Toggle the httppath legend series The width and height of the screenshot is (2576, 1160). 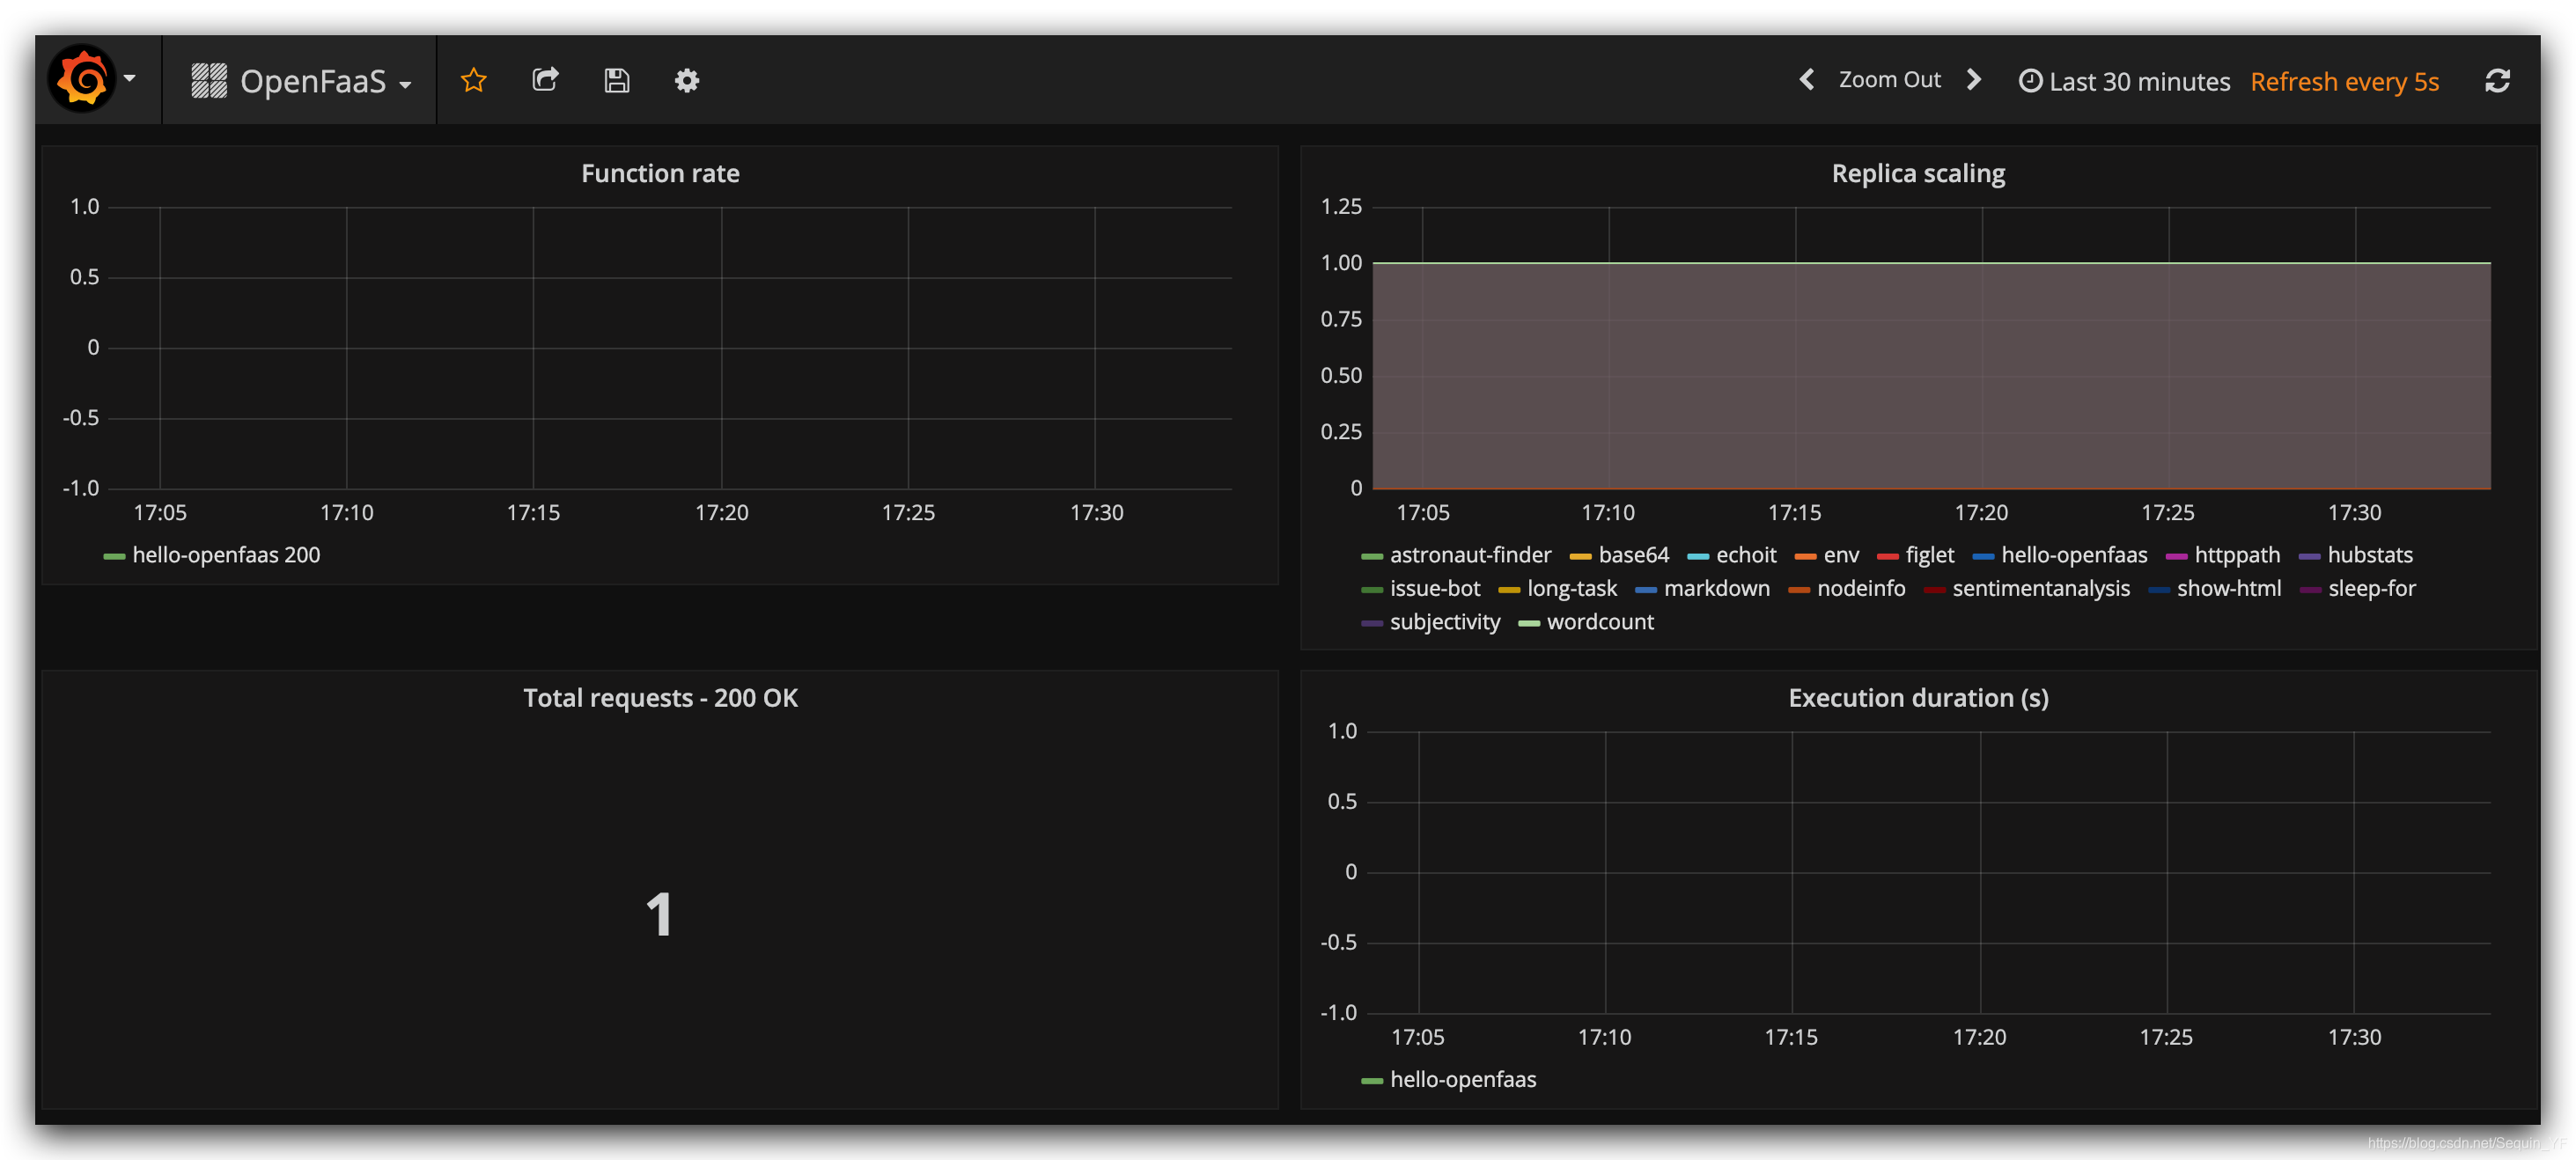click(x=2222, y=555)
